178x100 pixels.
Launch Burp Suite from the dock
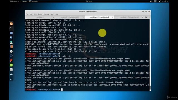point(11,47)
